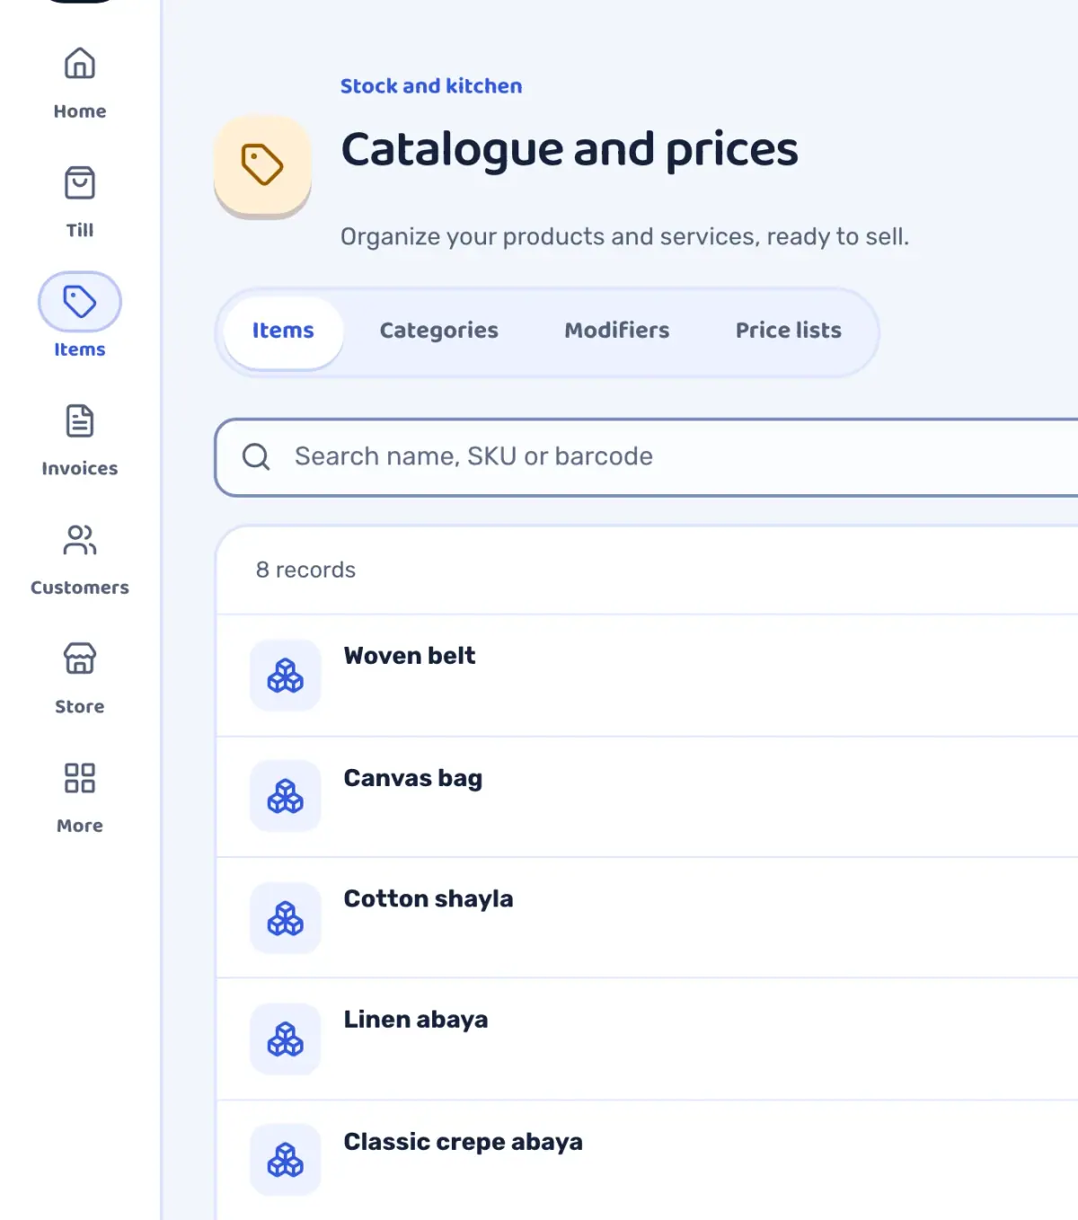Click the orange price tag header icon
The image size is (1078, 1220).
262,165
